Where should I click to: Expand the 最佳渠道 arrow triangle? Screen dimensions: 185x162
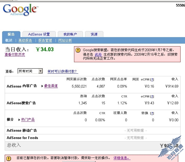[x=42, y=86]
